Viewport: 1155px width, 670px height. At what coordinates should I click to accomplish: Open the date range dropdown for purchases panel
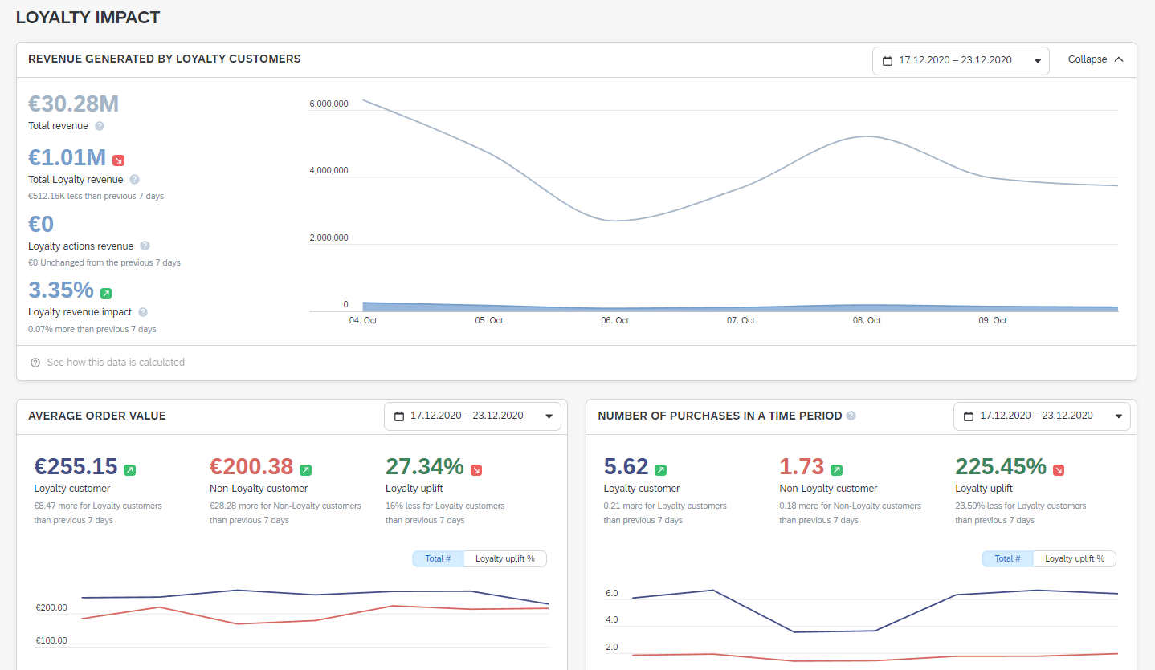1118,416
